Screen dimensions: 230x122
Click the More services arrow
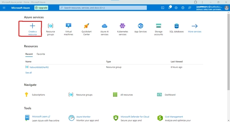(195, 26)
